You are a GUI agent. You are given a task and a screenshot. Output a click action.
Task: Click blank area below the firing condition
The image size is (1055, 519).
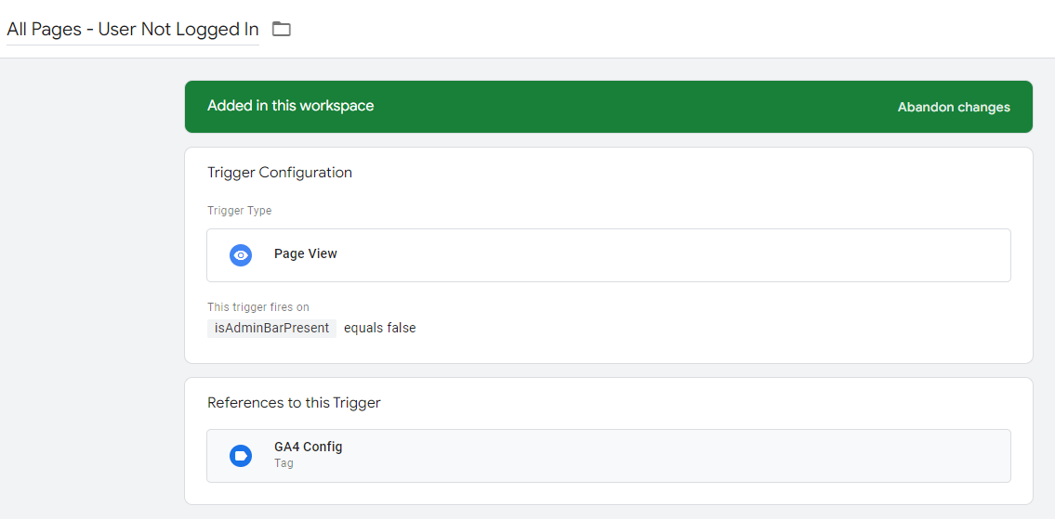pos(604,350)
